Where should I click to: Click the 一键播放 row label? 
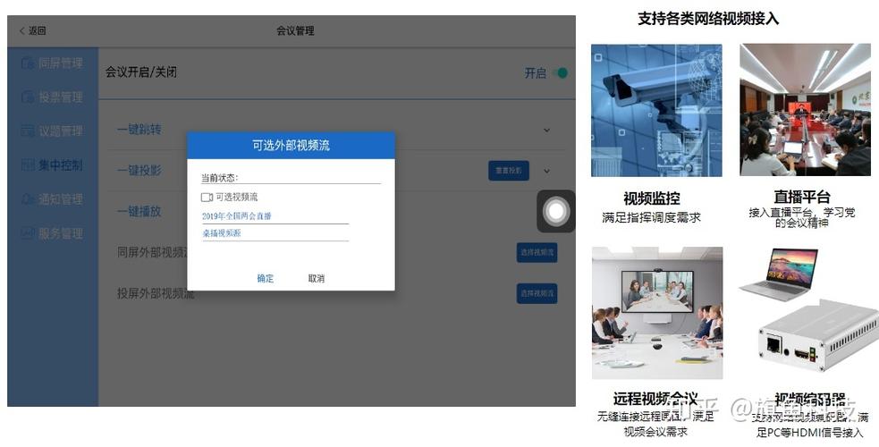tap(139, 211)
